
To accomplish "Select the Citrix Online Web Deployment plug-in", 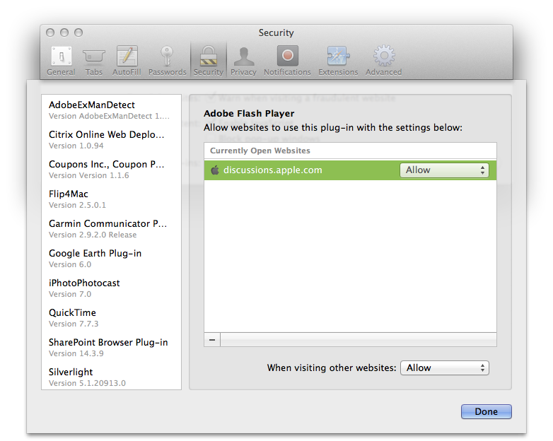I will click(x=112, y=140).
